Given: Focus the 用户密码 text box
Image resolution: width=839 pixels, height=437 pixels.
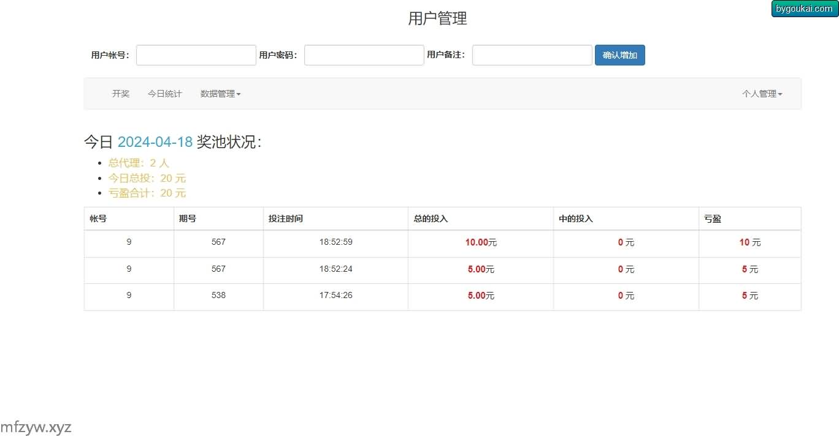Looking at the screenshot, I should [364, 55].
